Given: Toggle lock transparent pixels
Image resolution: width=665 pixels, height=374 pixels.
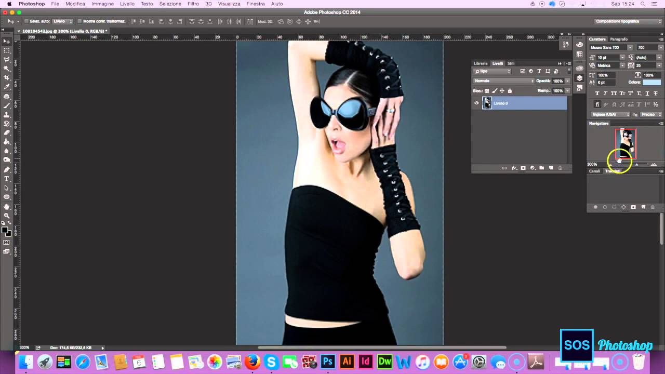Looking at the screenshot, I should click(x=487, y=91).
